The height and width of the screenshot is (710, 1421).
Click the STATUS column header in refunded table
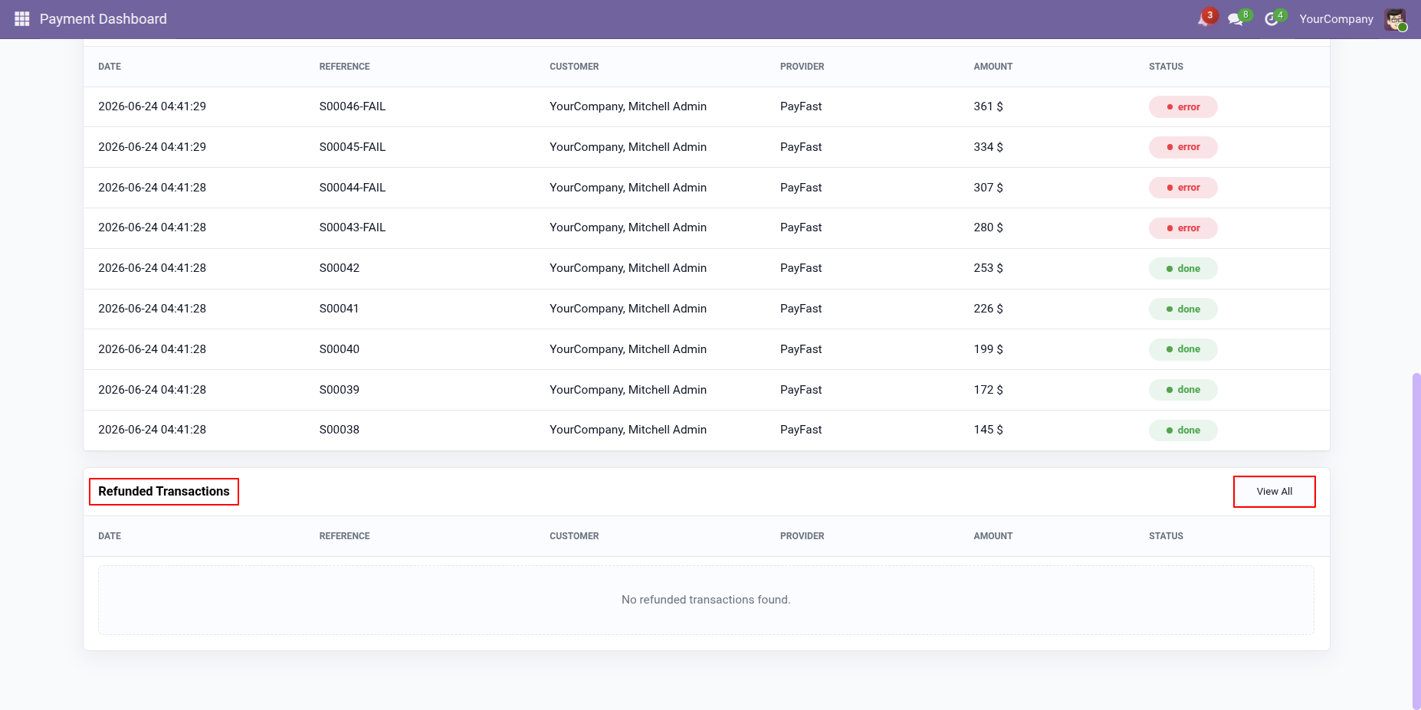coord(1166,536)
